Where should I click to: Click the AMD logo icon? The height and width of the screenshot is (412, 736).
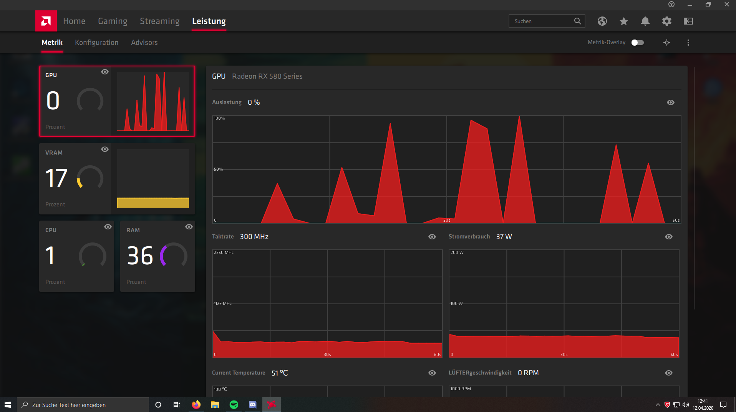46,21
